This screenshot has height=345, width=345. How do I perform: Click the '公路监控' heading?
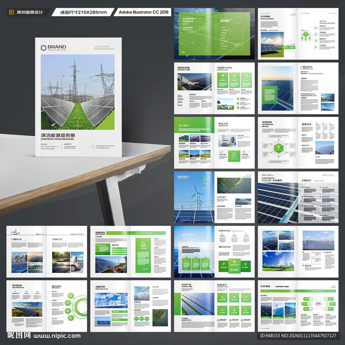[306, 181]
